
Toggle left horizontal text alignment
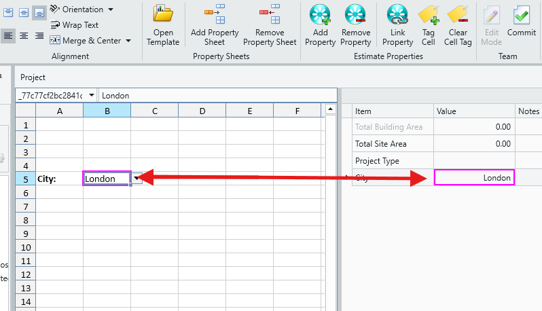click(x=8, y=35)
